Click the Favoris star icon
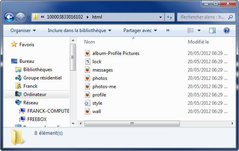Viewport: 239px width, 151px height. point(14,44)
